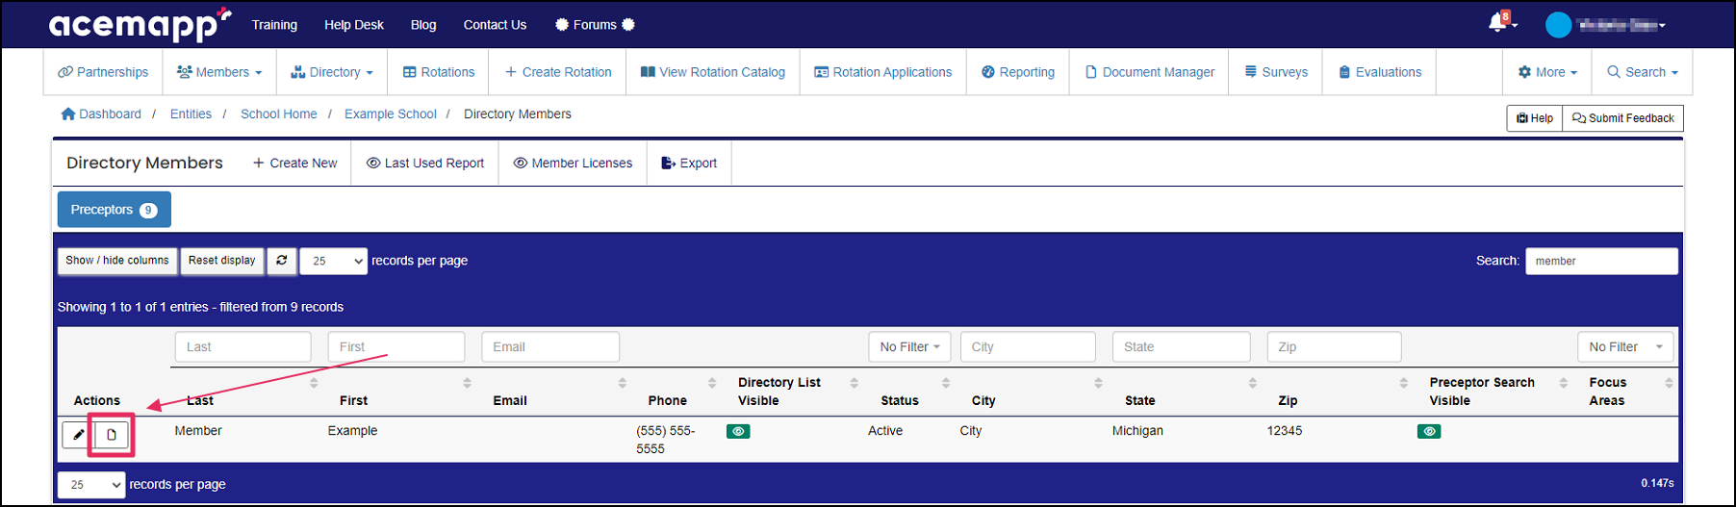Image resolution: width=1736 pixels, height=507 pixels.
Task: Click Show / hide columns button
Action: click(x=117, y=261)
